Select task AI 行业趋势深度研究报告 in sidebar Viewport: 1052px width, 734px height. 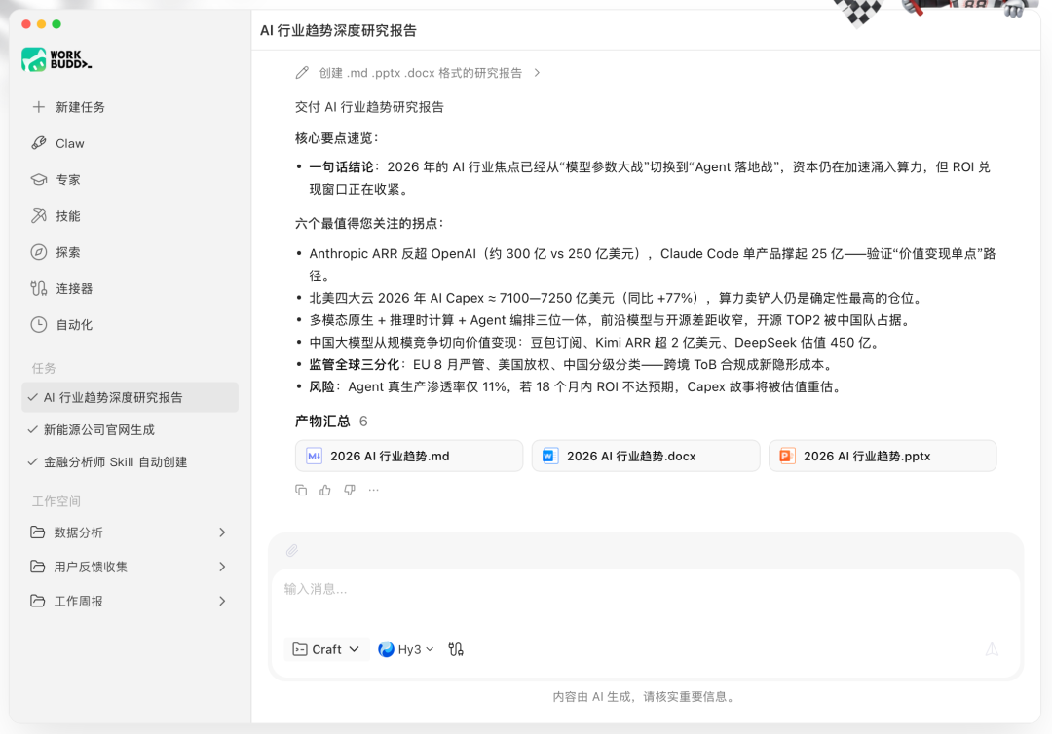(131, 397)
